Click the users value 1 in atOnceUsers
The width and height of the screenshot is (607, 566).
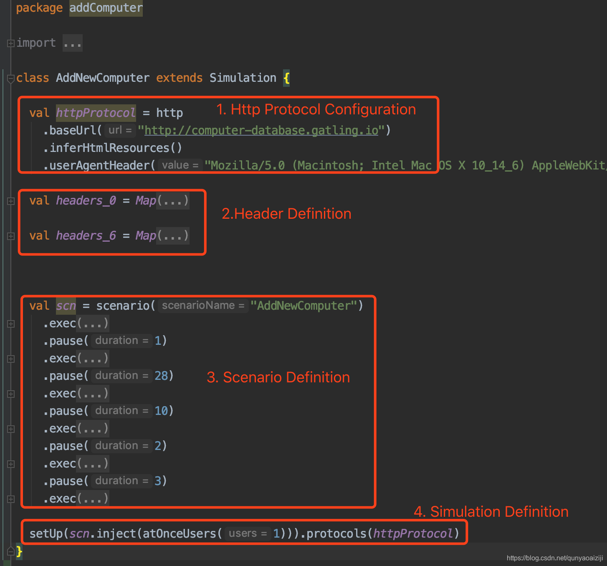coord(276,534)
